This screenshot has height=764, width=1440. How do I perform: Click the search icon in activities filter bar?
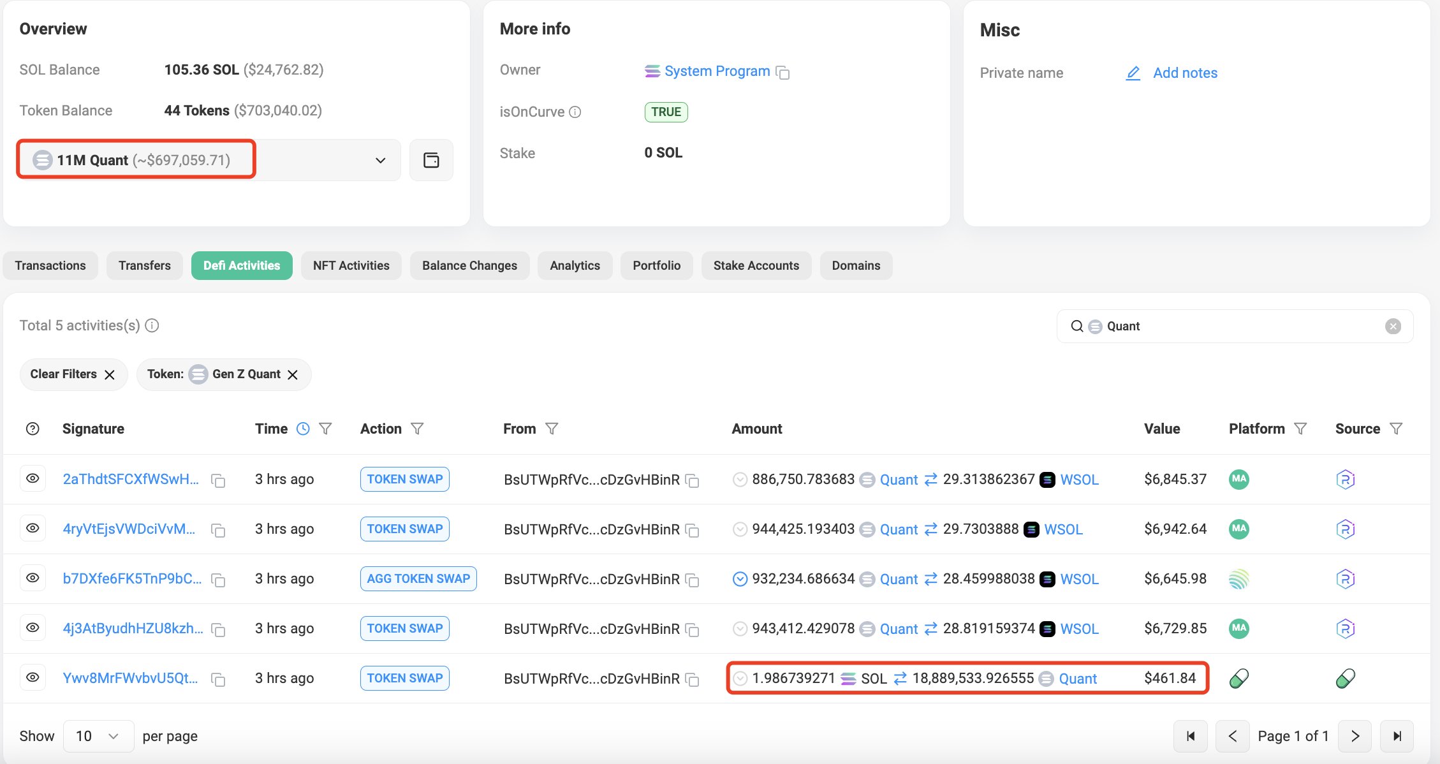[x=1078, y=326]
